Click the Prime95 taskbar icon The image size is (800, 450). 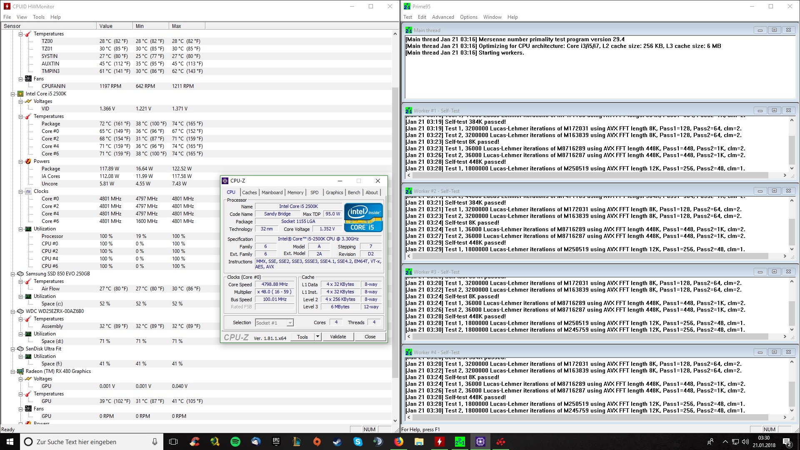coord(460,442)
